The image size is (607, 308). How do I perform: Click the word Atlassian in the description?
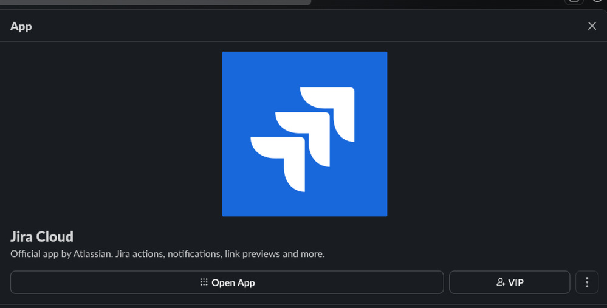click(x=93, y=254)
